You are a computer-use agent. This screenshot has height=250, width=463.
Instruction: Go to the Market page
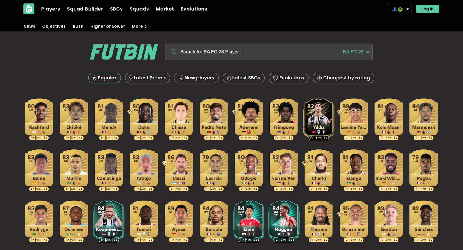click(x=165, y=9)
